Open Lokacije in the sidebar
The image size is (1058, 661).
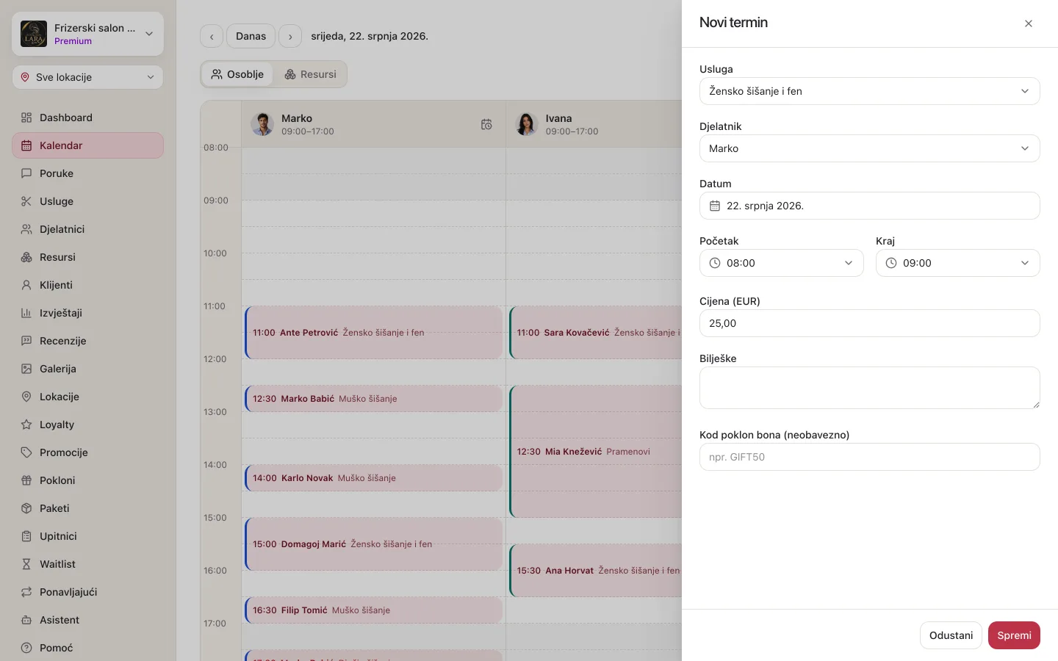(x=88, y=397)
